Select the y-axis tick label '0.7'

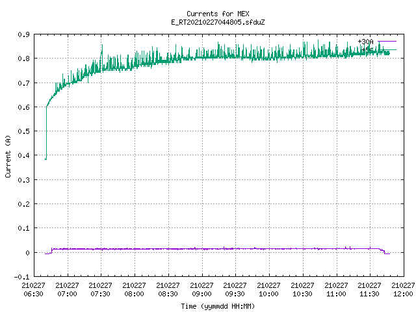pos(23,83)
